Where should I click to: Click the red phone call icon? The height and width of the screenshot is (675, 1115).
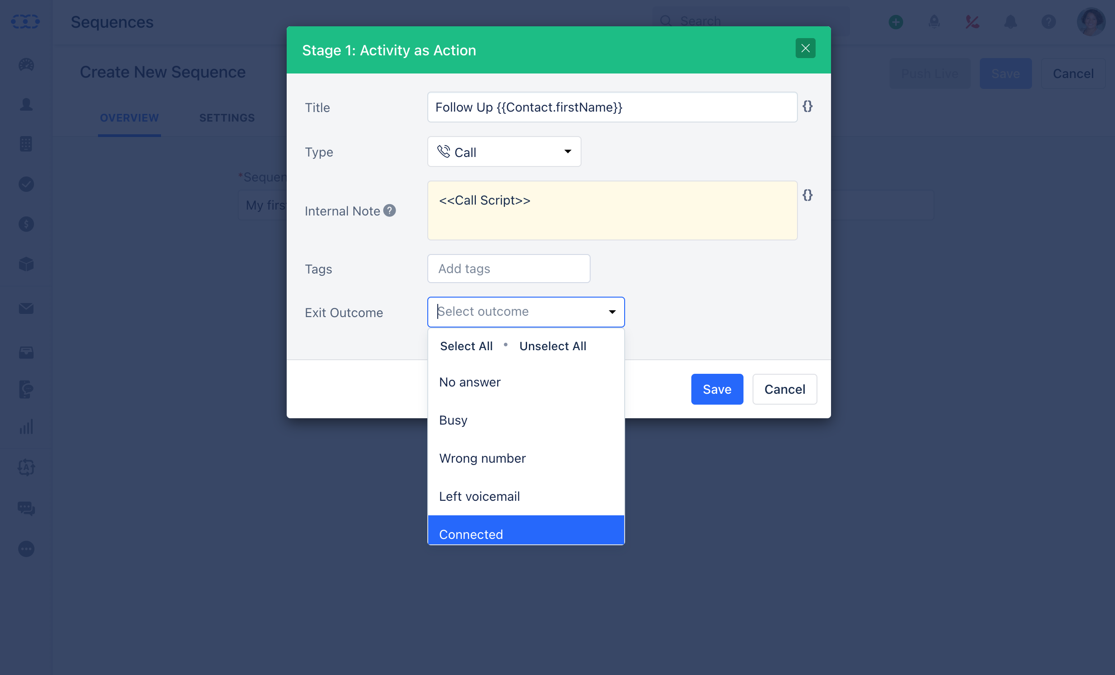click(972, 22)
